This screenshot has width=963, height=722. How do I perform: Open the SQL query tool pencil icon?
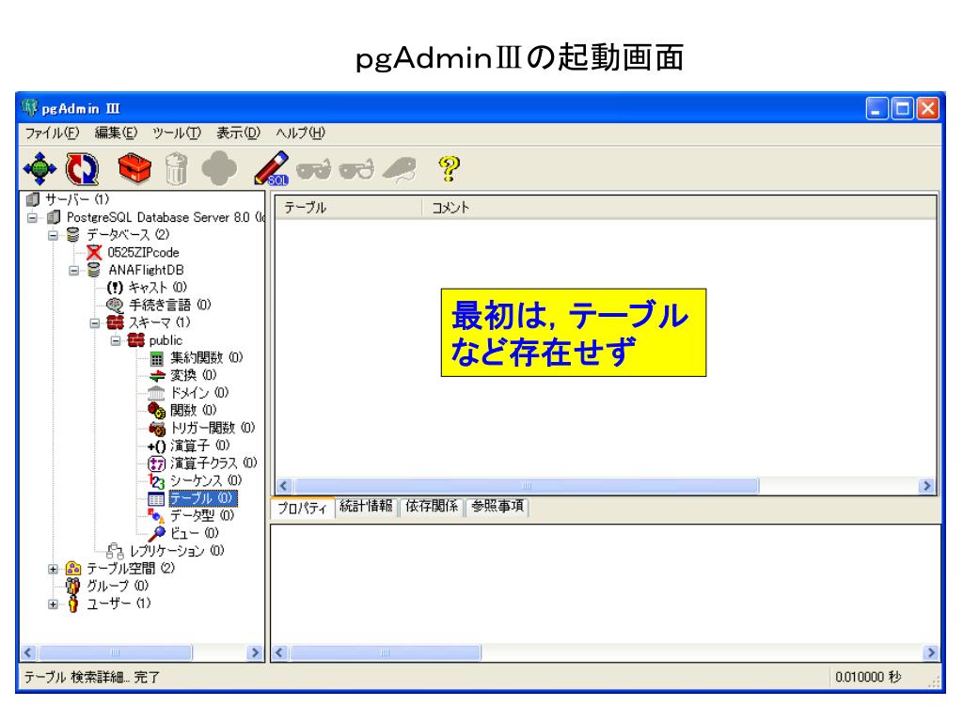[272, 168]
